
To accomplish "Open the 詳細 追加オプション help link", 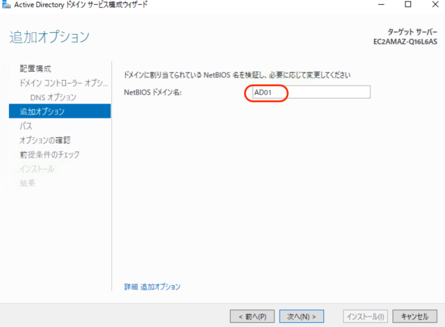I will tap(152, 287).
